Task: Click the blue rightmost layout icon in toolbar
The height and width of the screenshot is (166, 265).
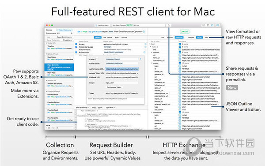Action: coord(218,25)
